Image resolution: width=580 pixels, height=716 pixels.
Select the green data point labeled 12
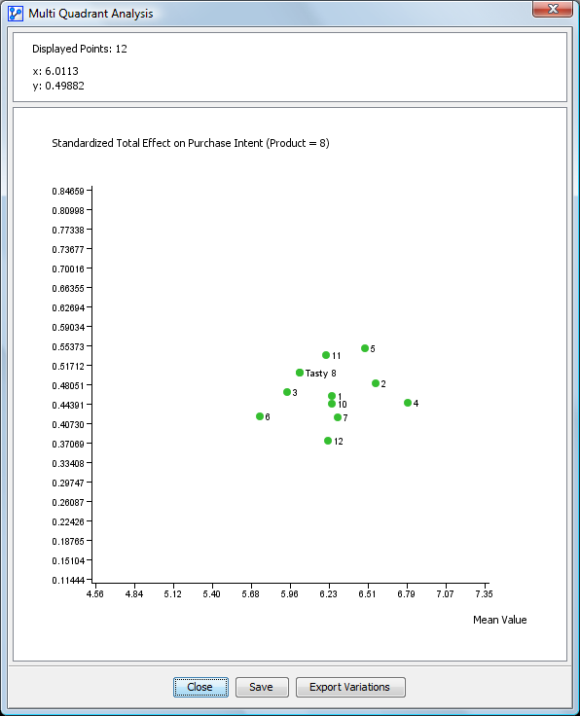tap(328, 441)
